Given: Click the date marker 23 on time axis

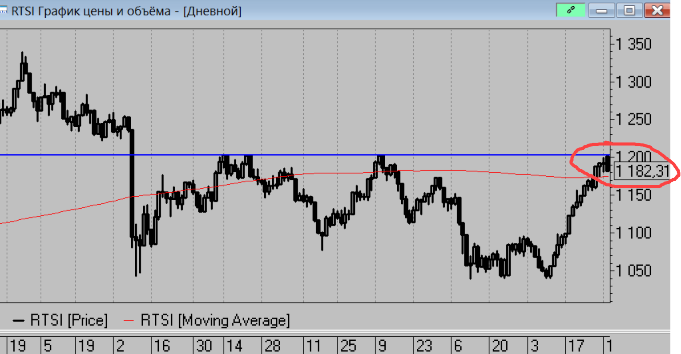Looking at the screenshot, I should [x=424, y=346].
